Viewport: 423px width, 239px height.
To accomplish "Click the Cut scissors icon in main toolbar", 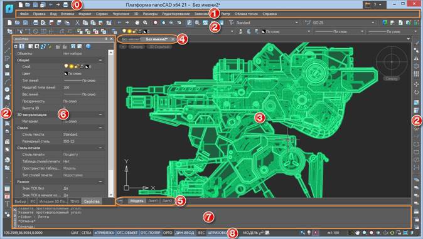I will 77,23.
